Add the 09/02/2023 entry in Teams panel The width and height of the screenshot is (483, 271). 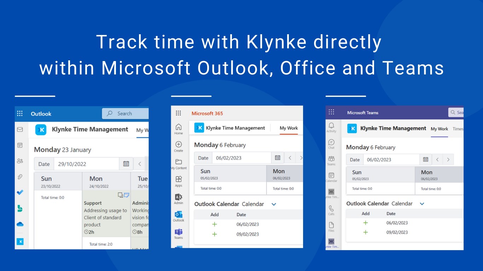[366, 232]
